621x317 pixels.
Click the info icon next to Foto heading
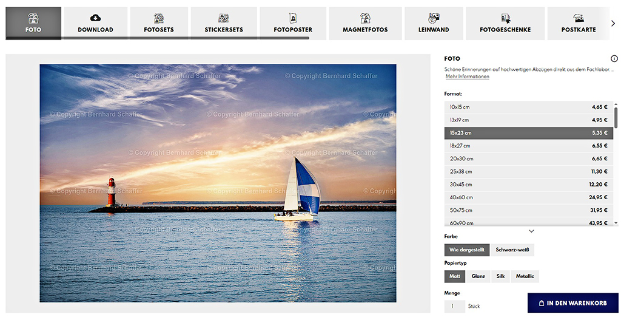[614, 59]
